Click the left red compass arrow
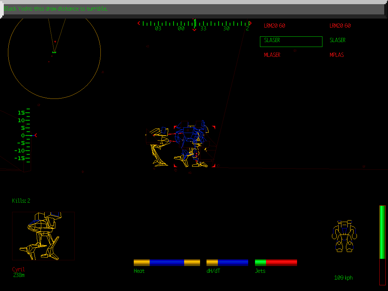388x291 pixels. [138, 23]
